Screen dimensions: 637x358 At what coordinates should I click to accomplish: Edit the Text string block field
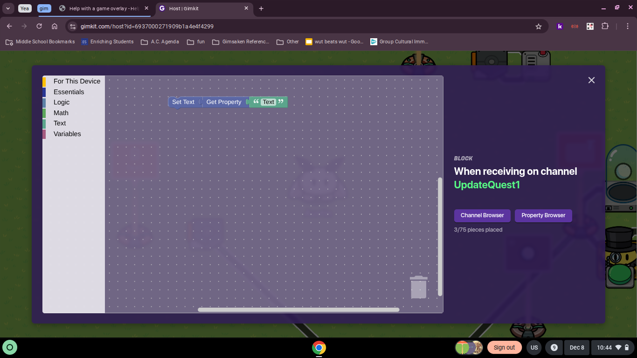pos(269,102)
